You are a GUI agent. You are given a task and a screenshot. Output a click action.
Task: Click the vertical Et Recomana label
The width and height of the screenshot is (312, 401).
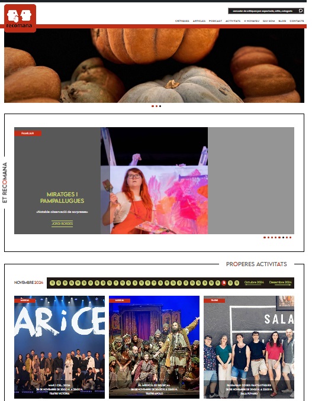[5, 183]
